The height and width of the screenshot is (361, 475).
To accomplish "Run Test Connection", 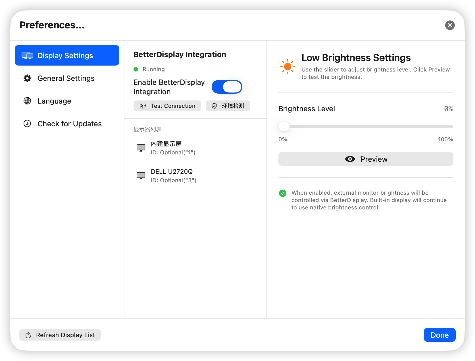I will (167, 106).
